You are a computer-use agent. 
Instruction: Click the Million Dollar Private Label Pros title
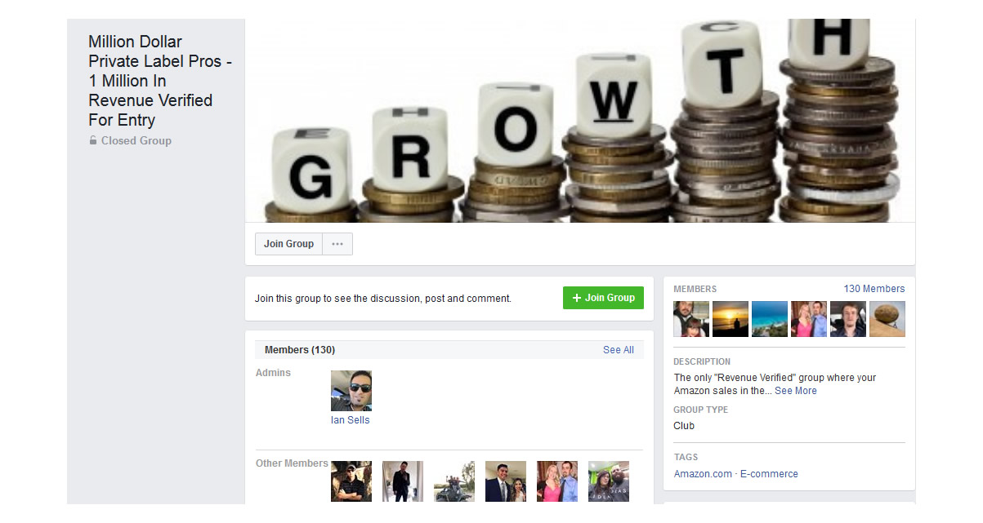coord(161,81)
